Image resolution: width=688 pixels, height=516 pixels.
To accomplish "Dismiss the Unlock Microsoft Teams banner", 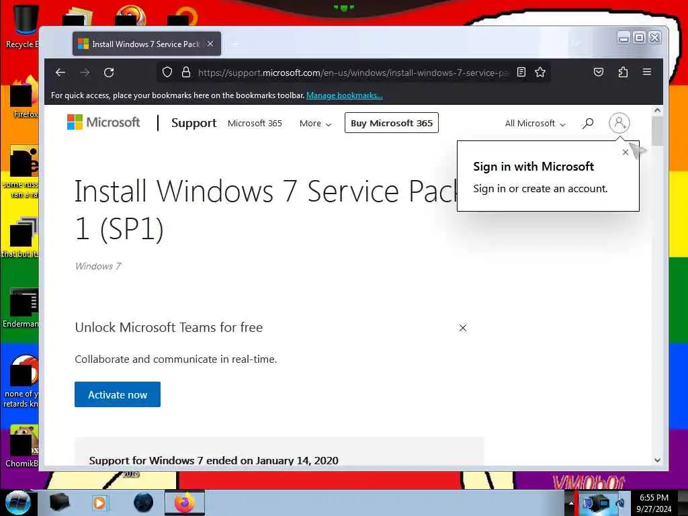I will pyautogui.click(x=462, y=328).
